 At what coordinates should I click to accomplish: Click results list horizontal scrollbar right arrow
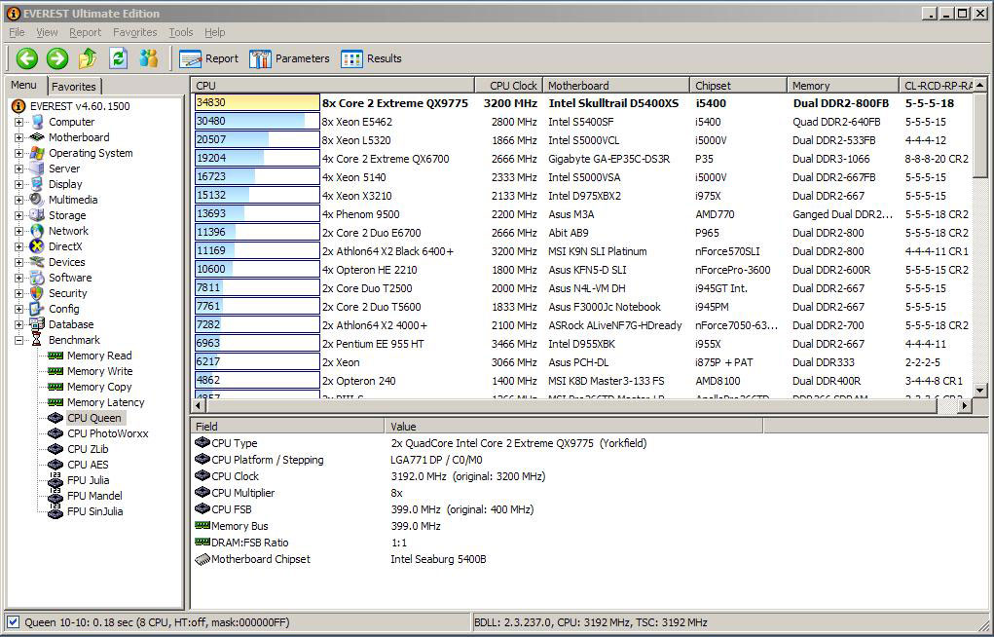coord(965,405)
